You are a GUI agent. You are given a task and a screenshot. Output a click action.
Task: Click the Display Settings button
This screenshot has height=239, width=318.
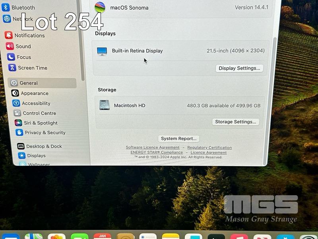[239, 68]
